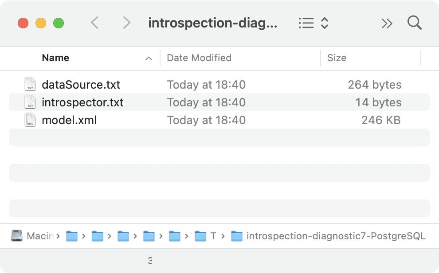This screenshot has height=273, width=439.
Task: Activate the search magnifier icon
Action: [414, 23]
